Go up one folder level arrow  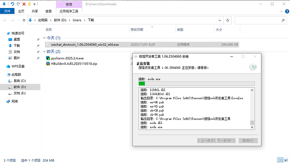point(24,20)
